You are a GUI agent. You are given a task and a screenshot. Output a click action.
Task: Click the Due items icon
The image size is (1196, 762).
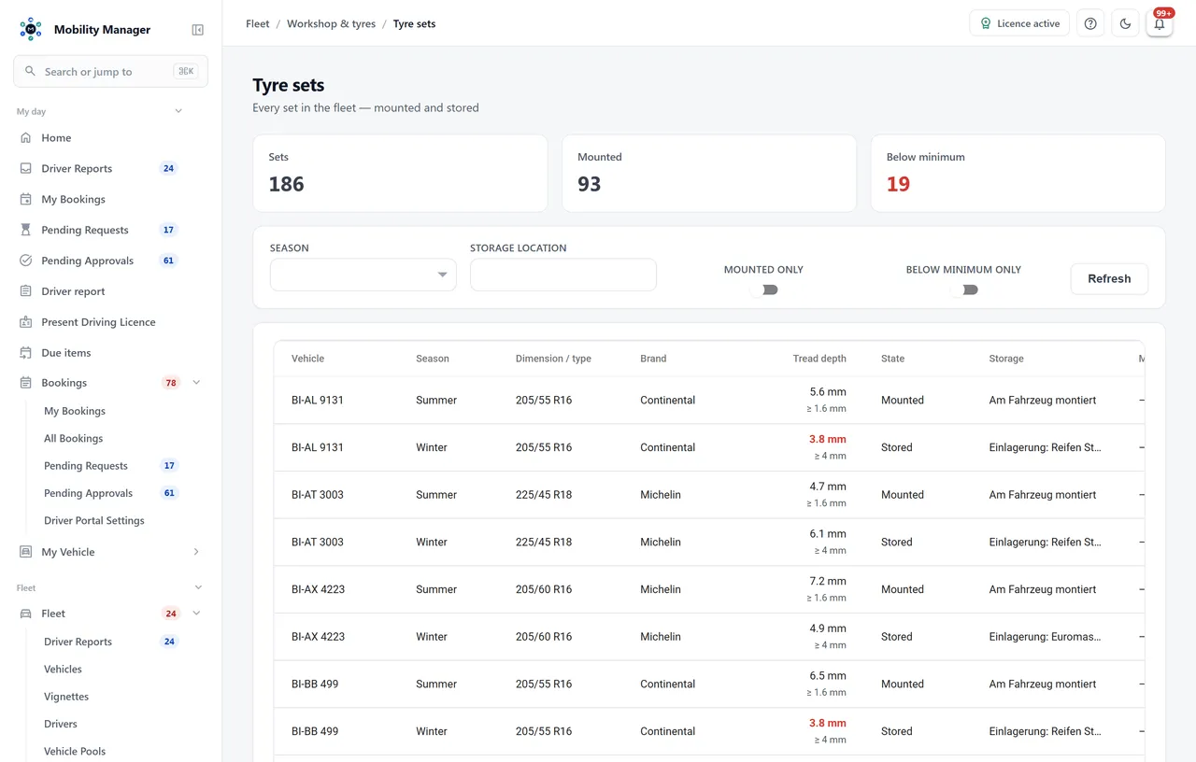point(26,353)
